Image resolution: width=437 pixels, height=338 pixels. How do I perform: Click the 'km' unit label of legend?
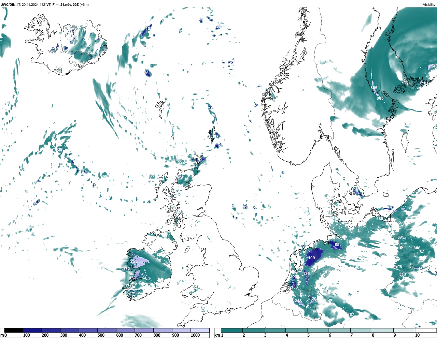(217, 335)
